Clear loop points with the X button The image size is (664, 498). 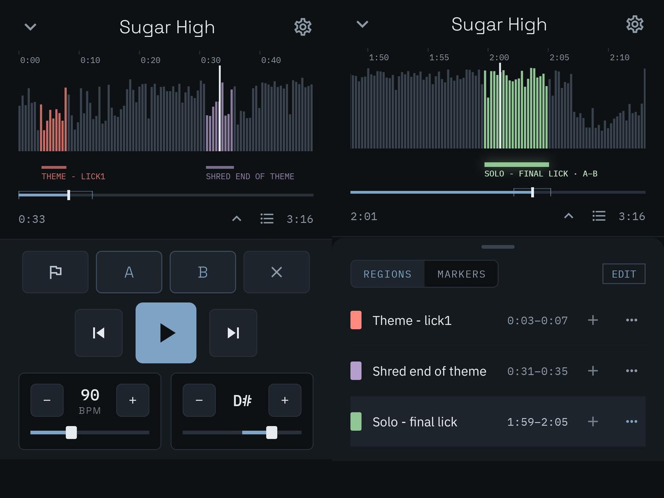(x=277, y=272)
